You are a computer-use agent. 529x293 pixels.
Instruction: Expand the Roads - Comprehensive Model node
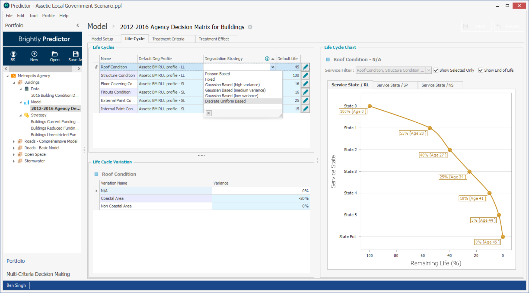[14, 141]
